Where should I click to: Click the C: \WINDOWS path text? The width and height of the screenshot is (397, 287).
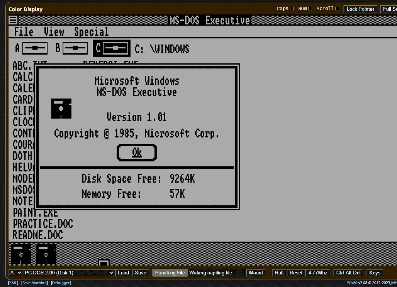(x=162, y=49)
